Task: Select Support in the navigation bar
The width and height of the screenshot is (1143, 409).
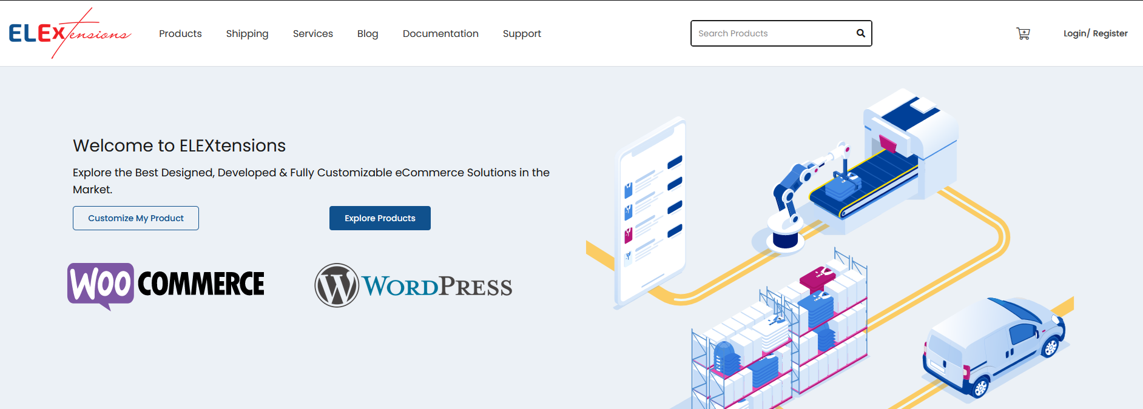Action: (522, 34)
